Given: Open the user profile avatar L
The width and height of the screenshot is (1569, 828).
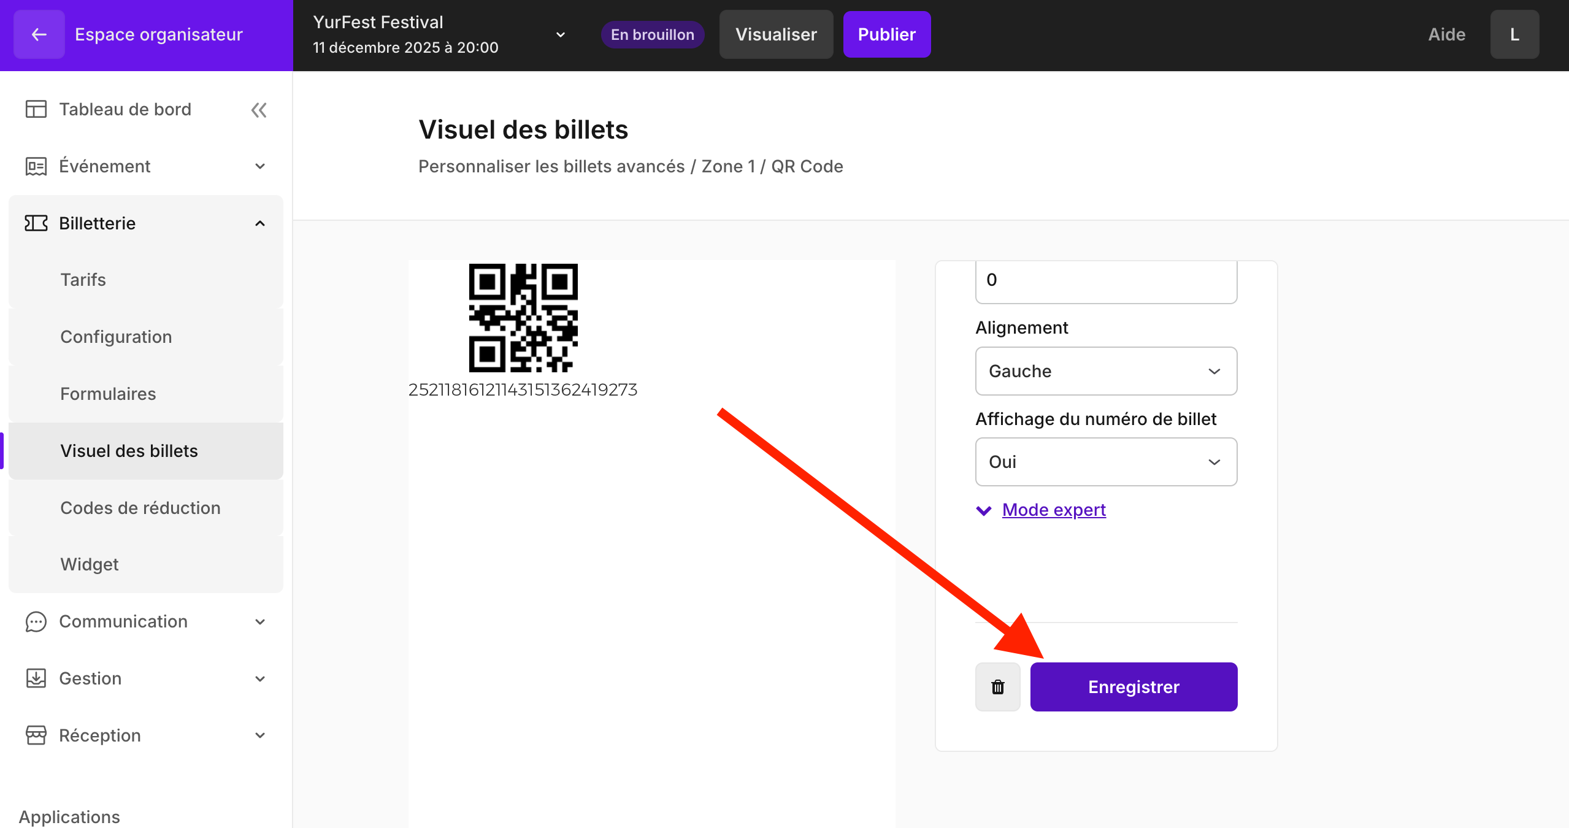Looking at the screenshot, I should tap(1514, 34).
